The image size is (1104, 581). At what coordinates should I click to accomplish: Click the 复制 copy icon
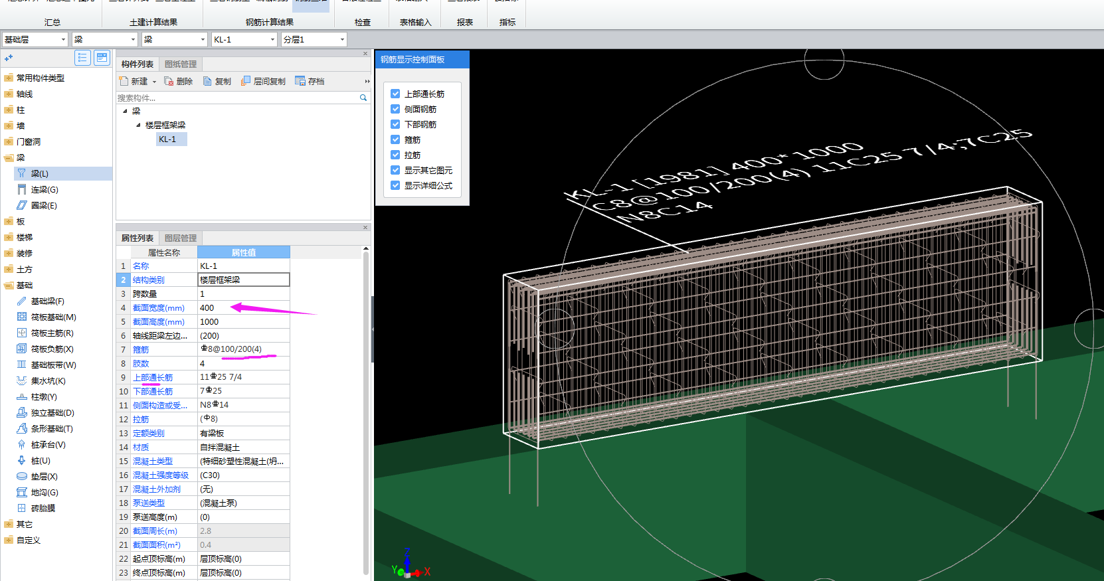tap(207, 81)
